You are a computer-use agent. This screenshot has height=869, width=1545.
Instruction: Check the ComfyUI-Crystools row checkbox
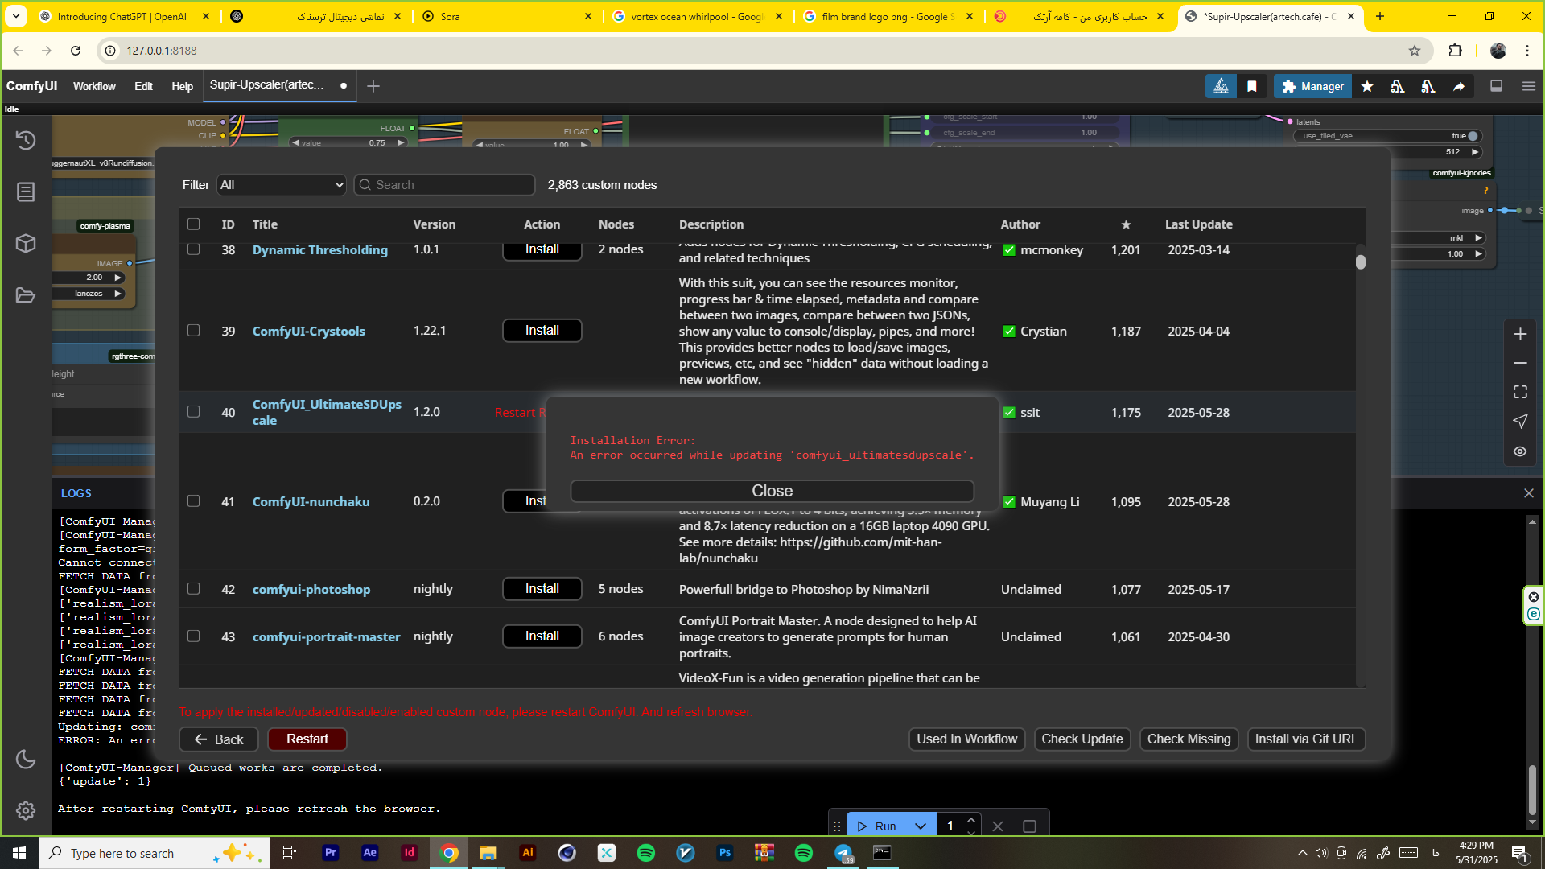193,331
